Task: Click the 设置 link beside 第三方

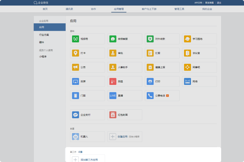Action: tap(80, 152)
